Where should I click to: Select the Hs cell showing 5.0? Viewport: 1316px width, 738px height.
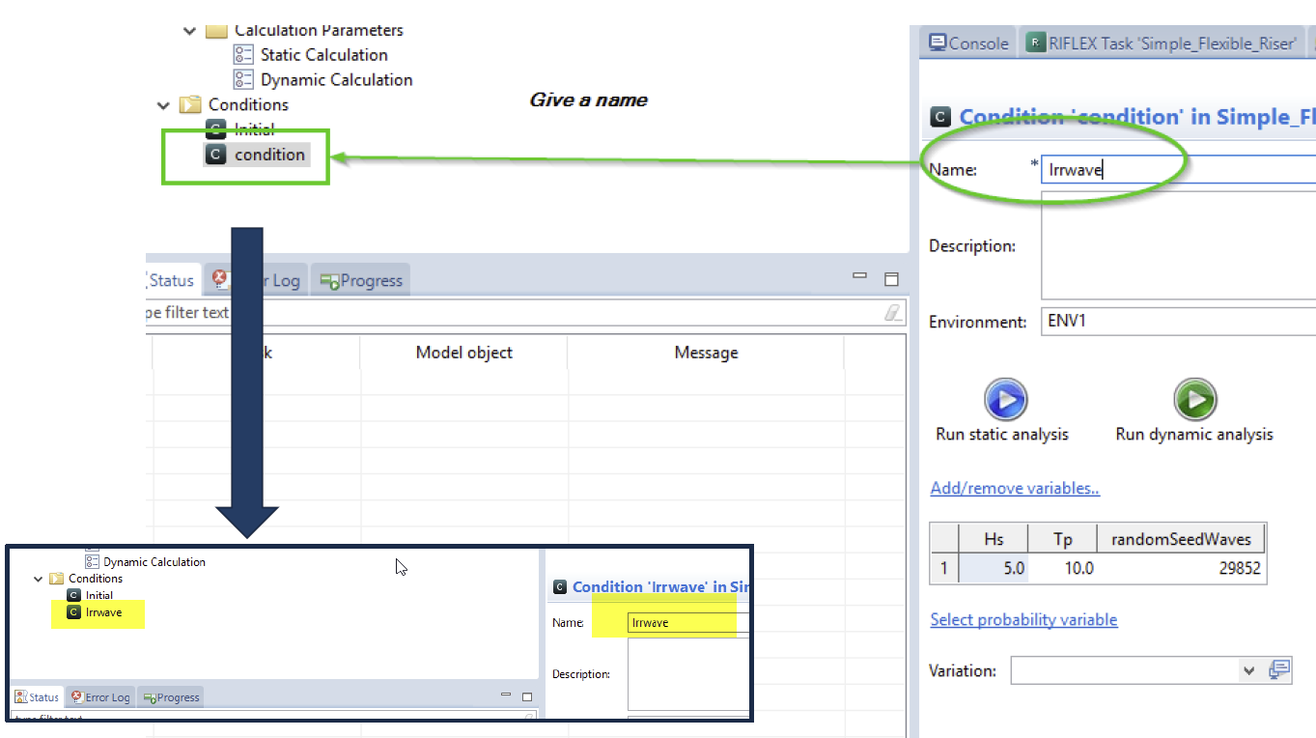click(994, 568)
